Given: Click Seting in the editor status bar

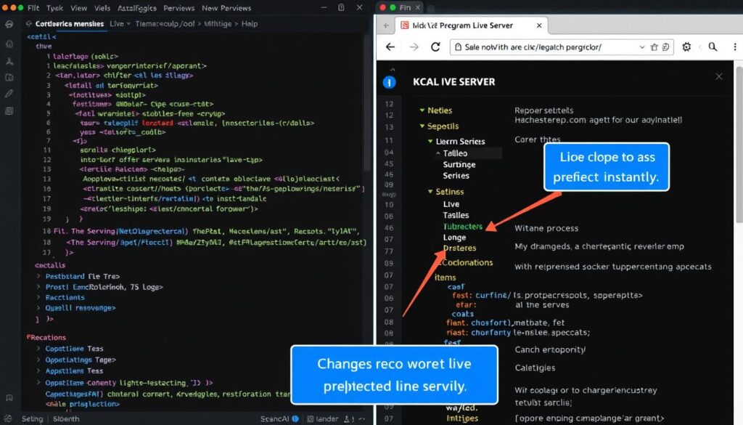Looking at the screenshot, I should pos(32,419).
